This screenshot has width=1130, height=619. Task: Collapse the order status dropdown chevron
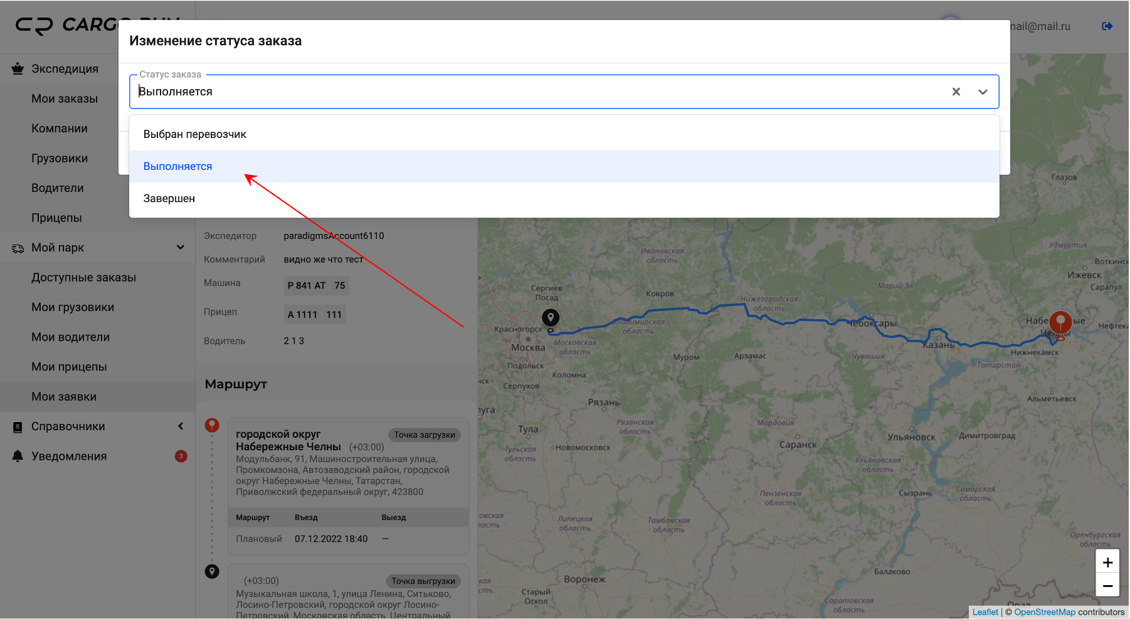[x=983, y=92]
